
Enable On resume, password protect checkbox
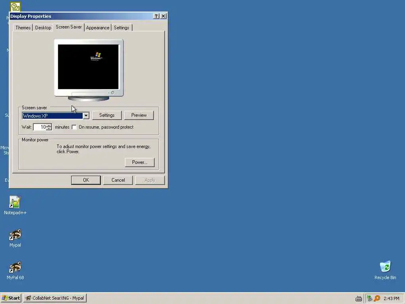pyautogui.click(x=74, y=127)
